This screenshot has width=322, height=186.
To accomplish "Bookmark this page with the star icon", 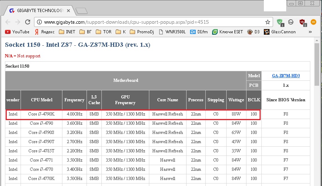I will click(268, 22).
